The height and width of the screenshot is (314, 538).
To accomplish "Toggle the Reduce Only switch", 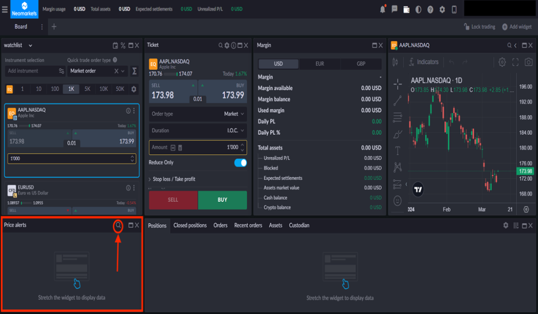I will coord(240,163).
